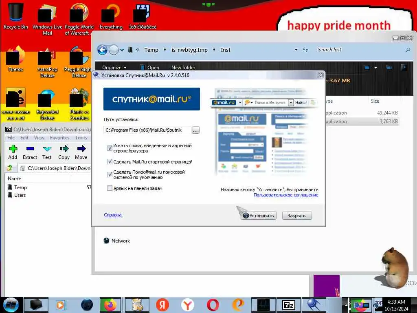Image resolution: width=417 pixels, height=313 pixels.
Task: Click Forward arrow in Explorer window
Action: point(114,50)
